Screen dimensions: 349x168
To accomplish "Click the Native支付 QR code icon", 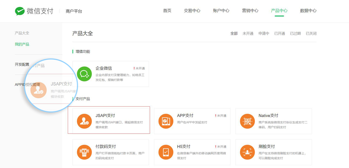I will coord(247,121).
